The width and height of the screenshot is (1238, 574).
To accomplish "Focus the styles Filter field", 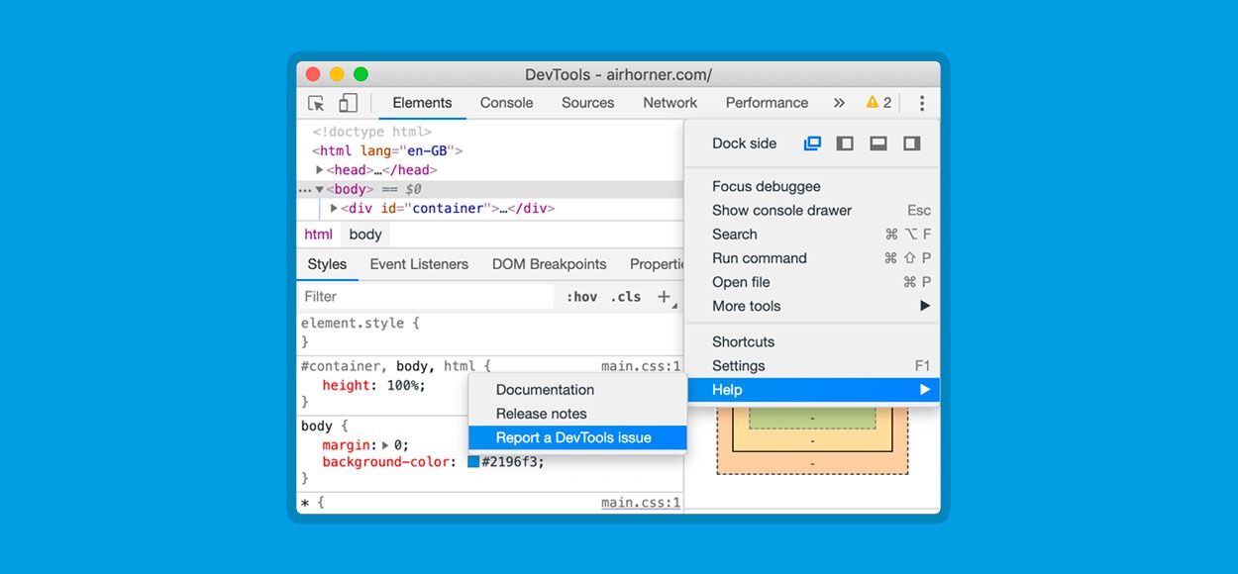I will click(x=426, y=296).
